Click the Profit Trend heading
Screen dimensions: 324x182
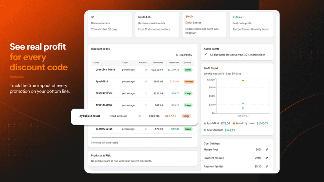pos(211,68)
